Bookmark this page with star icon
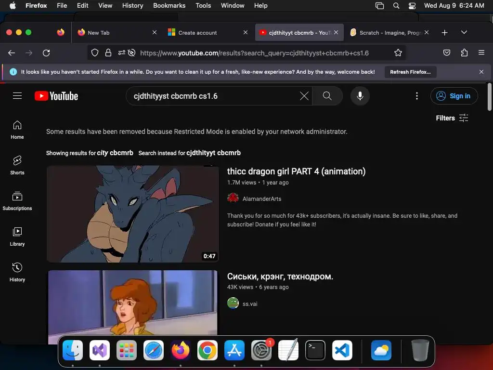493x370 pixels. [x=398, y=53]
